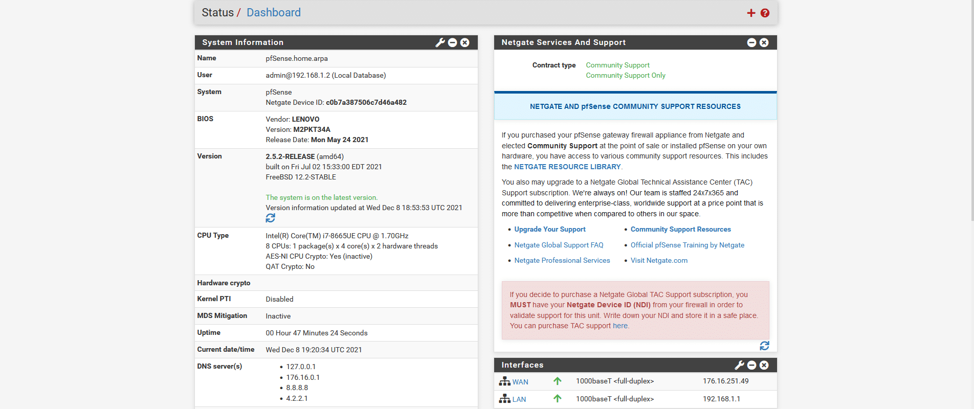The image size is (974, 409).
Task: Open the NETGATE RESOURCE LIBRARY link
Action: [567, 167]
